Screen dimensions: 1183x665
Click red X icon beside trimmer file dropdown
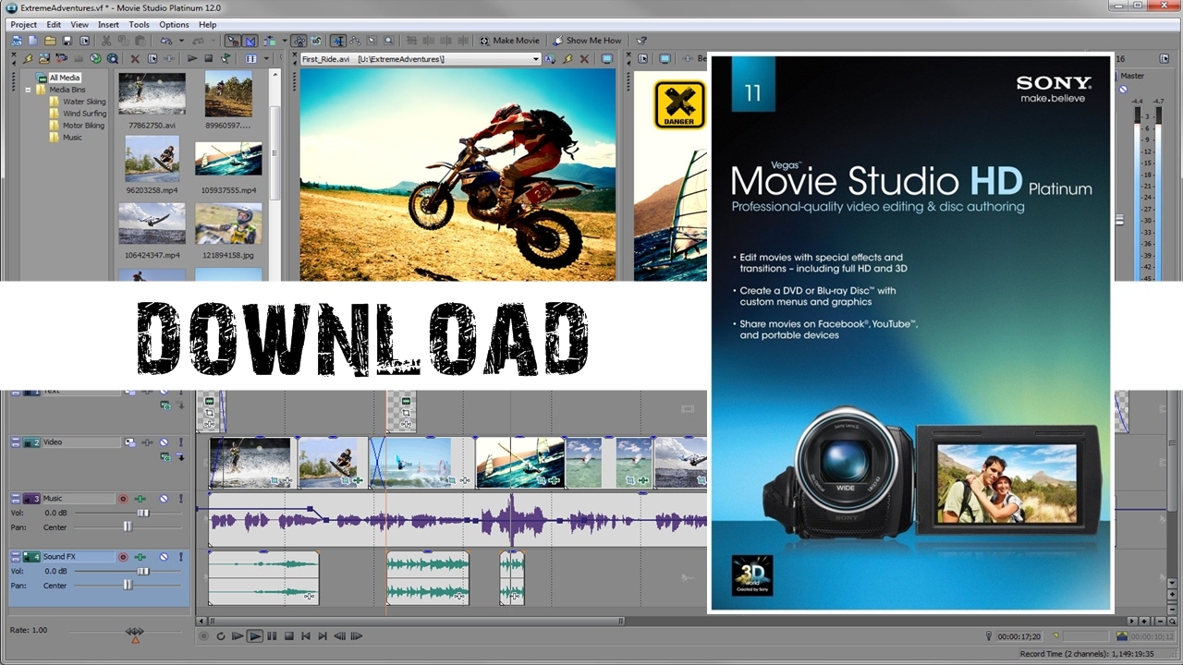click(x=584, y=58)
